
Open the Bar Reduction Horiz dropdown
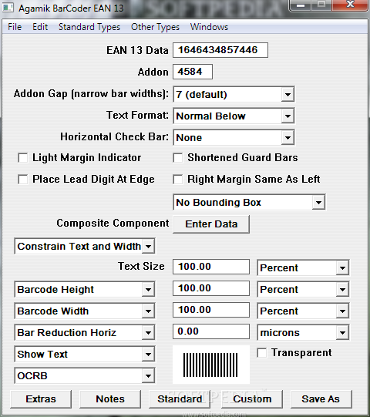point(85,332)
